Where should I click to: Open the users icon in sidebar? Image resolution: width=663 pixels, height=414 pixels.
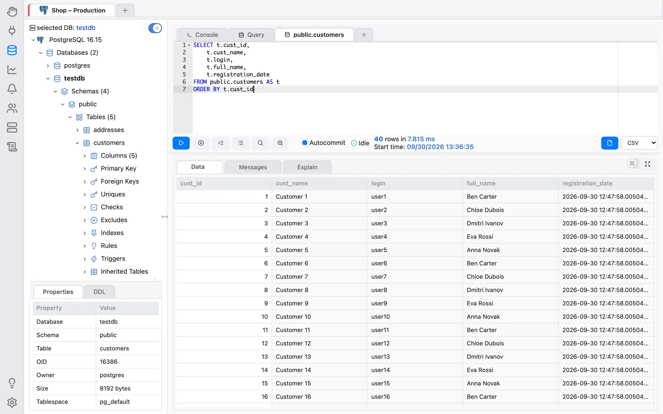coord(12,108)
